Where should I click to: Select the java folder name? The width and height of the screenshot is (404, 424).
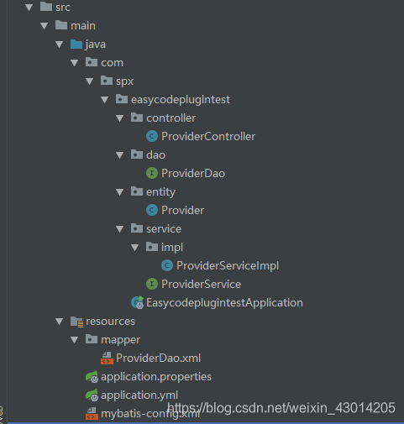[96, 44]
